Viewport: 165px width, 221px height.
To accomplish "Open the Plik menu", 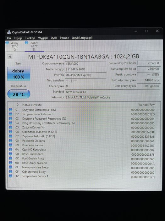I will pos(9,38).
